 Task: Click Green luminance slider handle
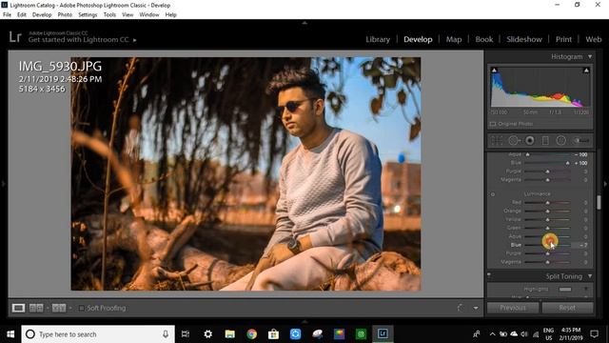point(548,229)
